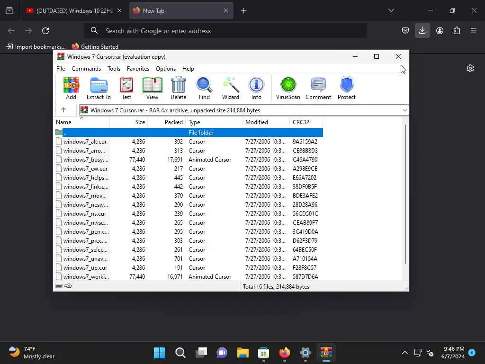Open the Commands menu
The height and width of the screenshot is (364, 485).
coord(86,69)
